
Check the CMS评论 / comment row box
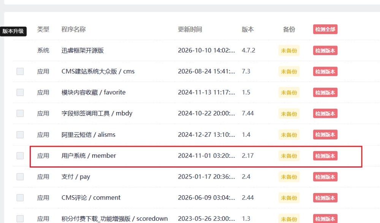click(20, 198)
